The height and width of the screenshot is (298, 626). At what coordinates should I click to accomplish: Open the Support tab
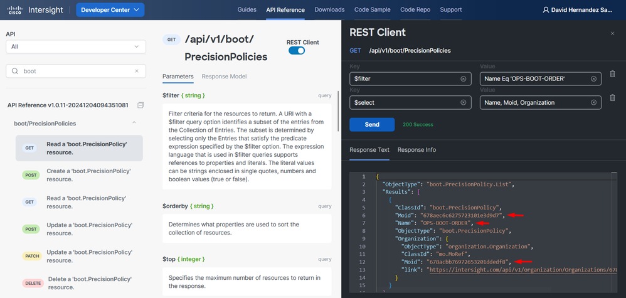pos(451,9)
